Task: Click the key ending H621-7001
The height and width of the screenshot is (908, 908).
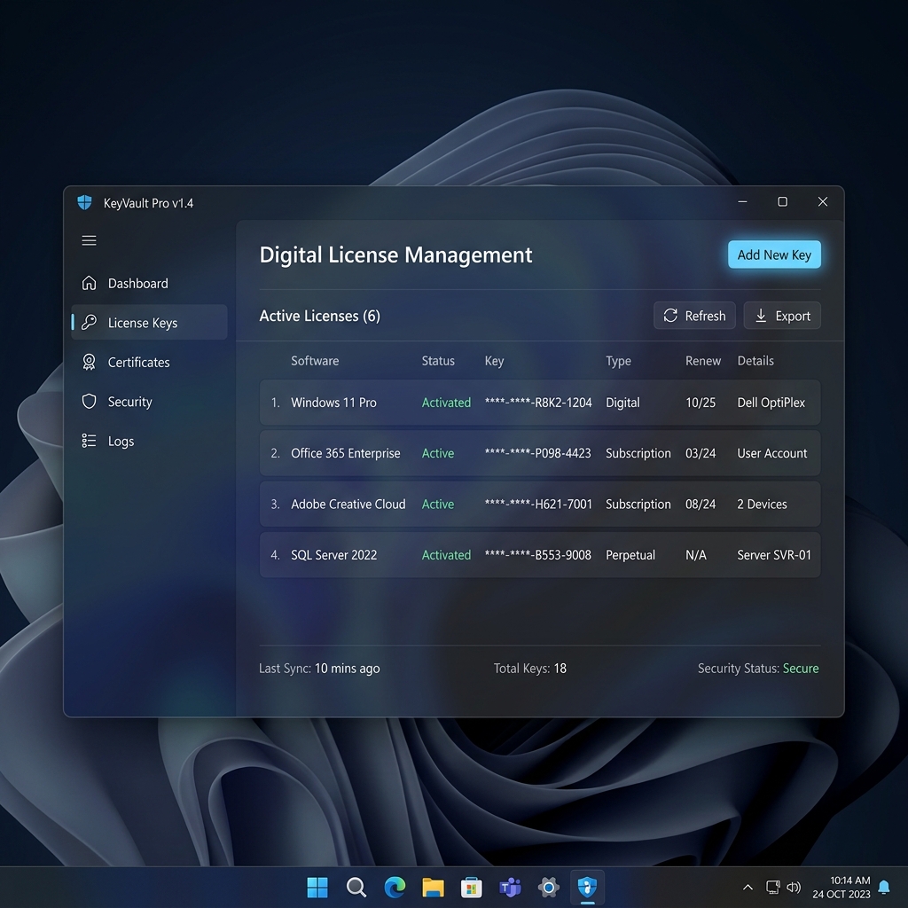Action: pos(538,505)
